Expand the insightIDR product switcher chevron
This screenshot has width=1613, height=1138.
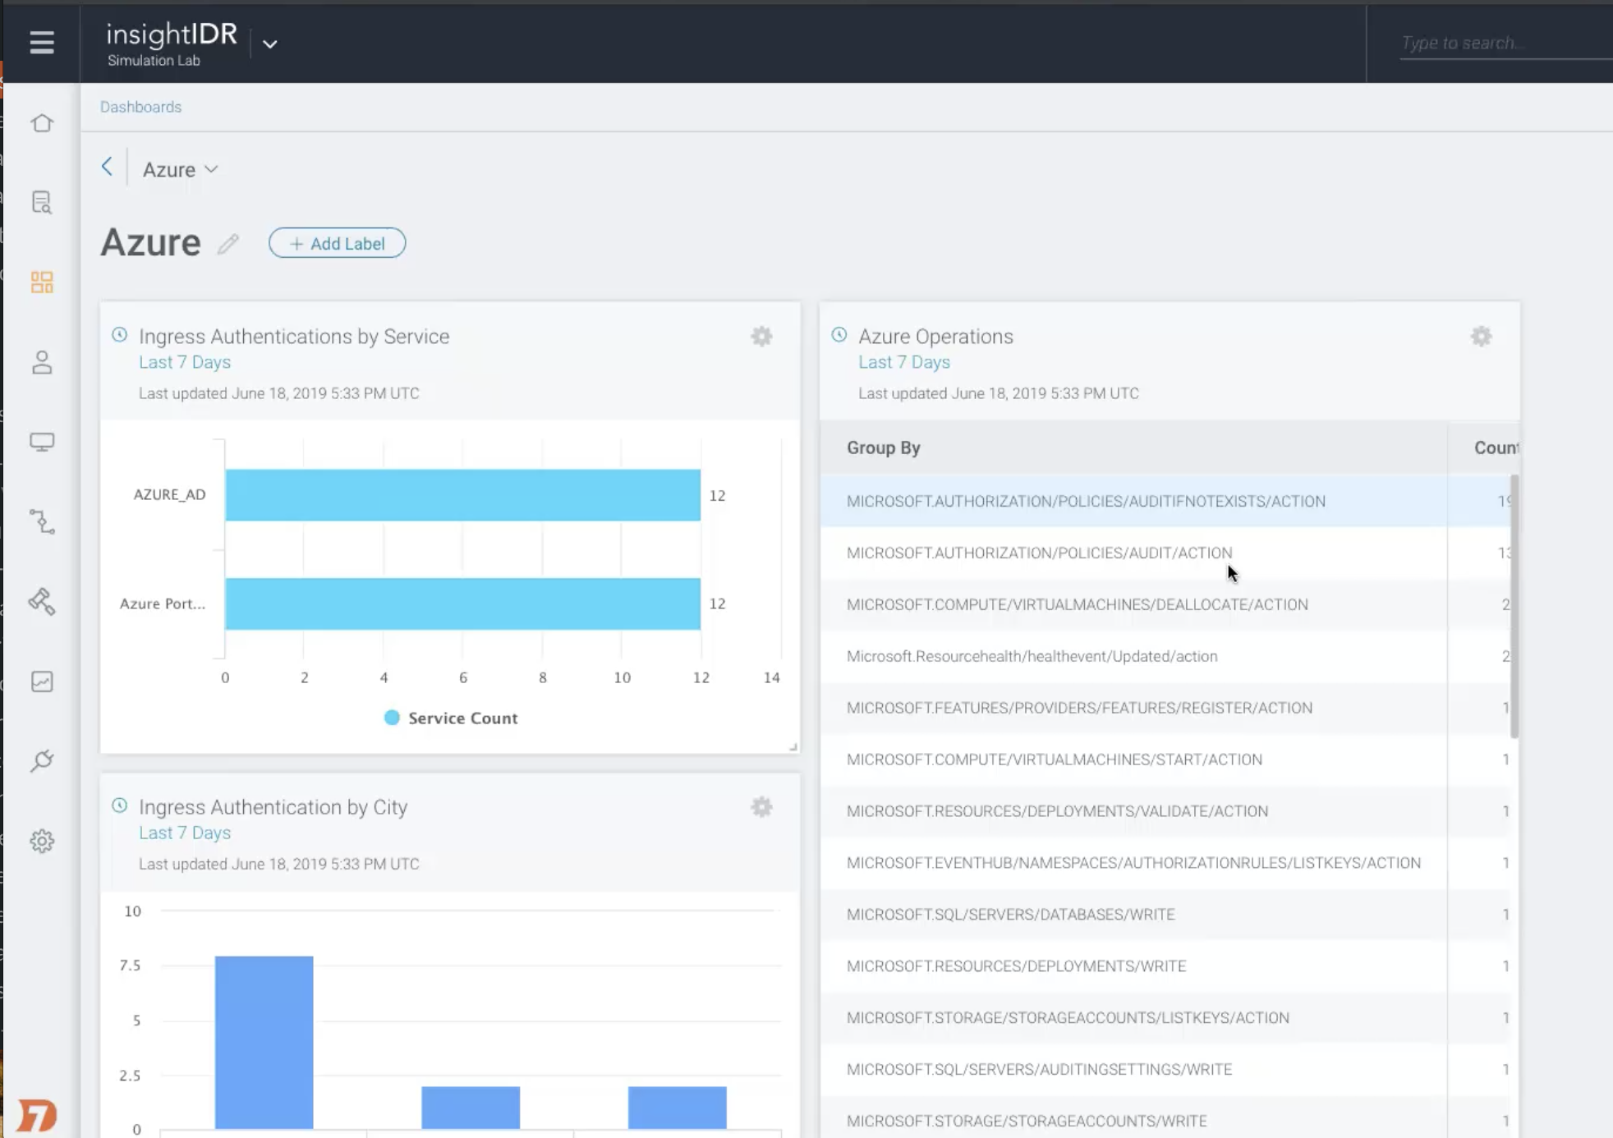coord(270,44)
